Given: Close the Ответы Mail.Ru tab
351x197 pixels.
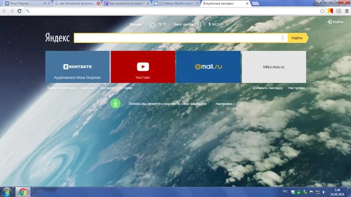Looking at the screenshot, I should (x=197, y=4).
